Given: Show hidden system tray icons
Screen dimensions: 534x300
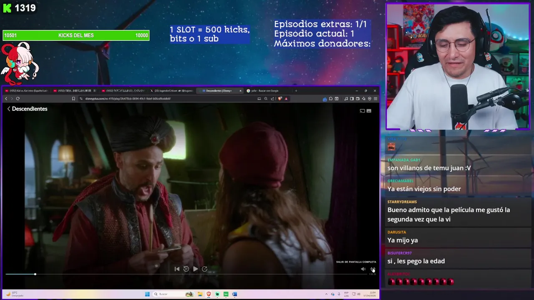Looking at the screenshot, I should [326, 294].
